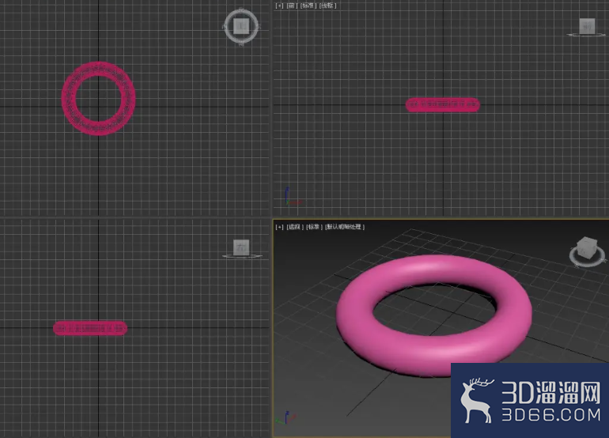Select the torus side profile in the left viewport
The height and width of the screenshot is (438, 609).
tap(90, 328)
